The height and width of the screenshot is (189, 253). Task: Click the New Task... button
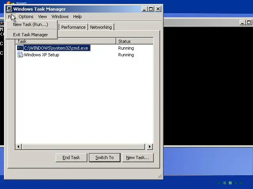point(138,157)
